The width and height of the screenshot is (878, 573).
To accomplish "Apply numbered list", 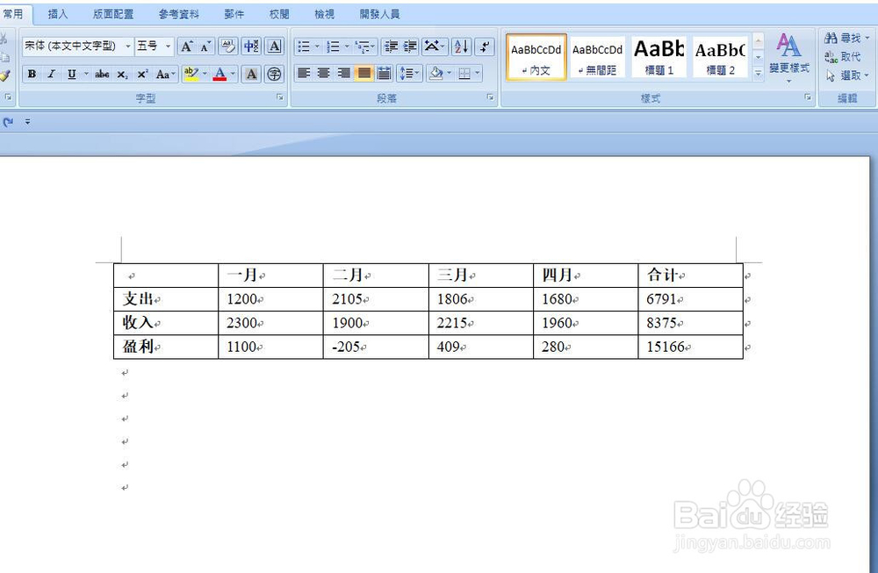I will [x=333, y=47].
